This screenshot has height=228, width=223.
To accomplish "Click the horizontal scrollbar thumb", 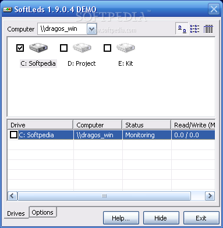I will click(104, 196).
